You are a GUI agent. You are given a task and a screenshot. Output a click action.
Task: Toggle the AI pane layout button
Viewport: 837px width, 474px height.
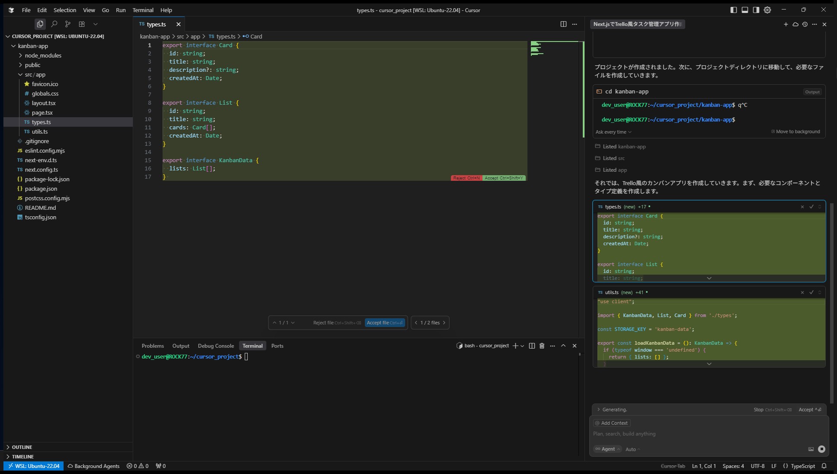click(756, 10)
